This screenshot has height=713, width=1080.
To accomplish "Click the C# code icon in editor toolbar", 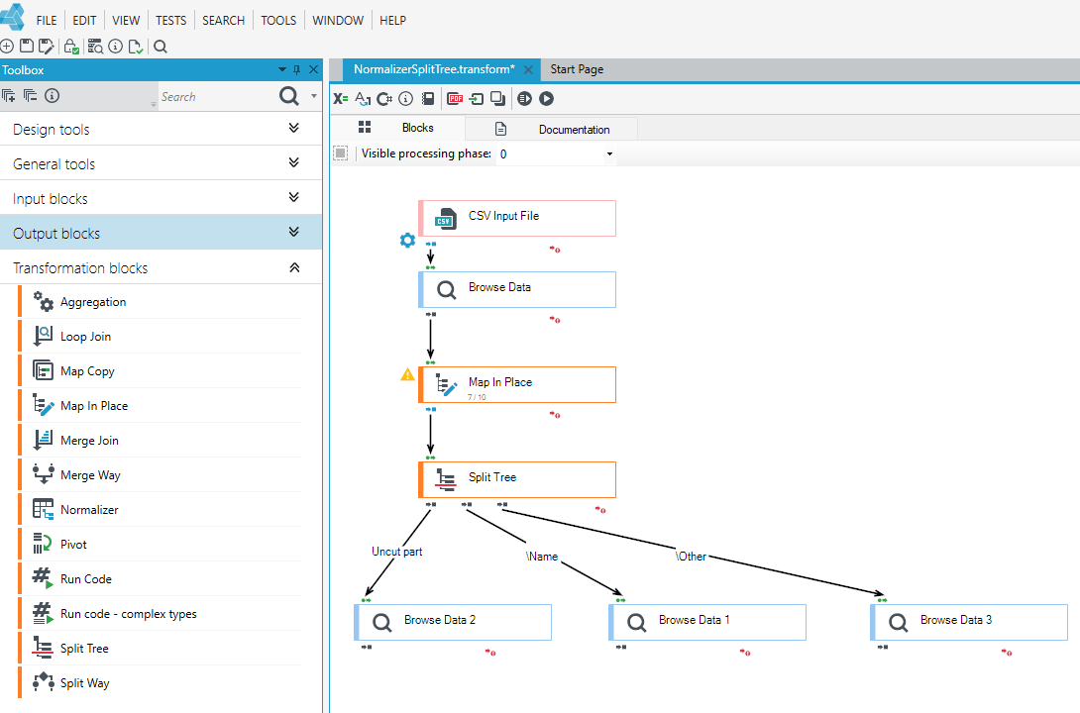I will [384, 98].
